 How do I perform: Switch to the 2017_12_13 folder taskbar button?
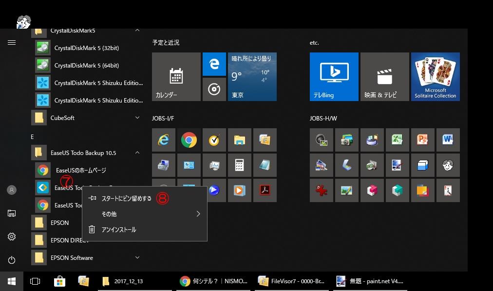[134, 281]
